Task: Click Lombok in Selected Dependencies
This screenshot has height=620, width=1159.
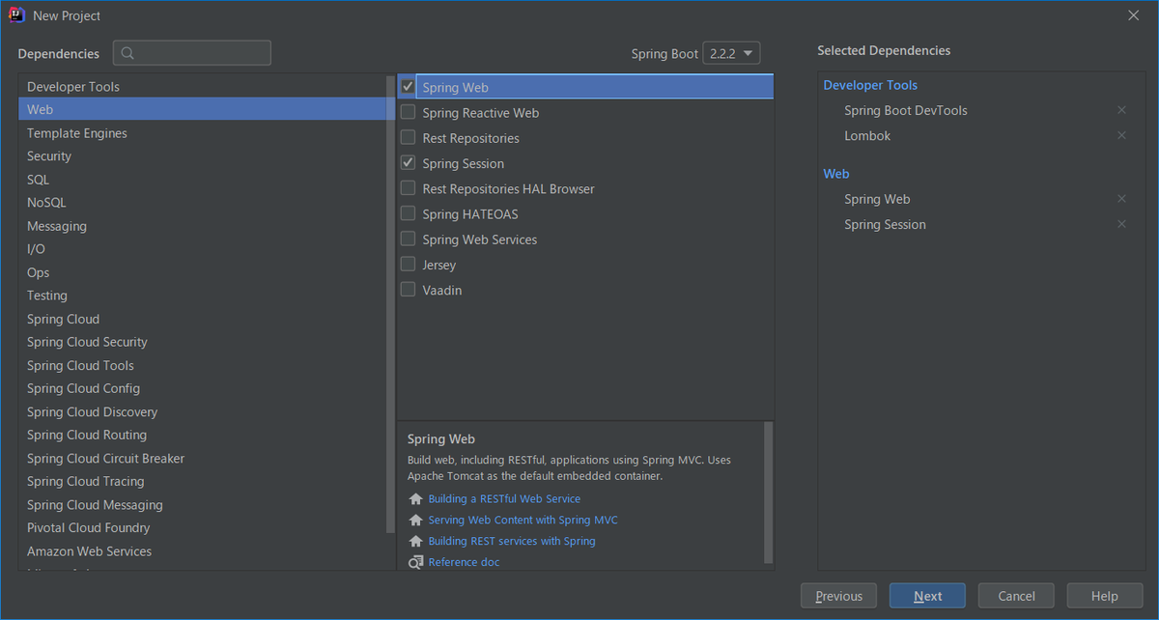Action: coord(867,135)
